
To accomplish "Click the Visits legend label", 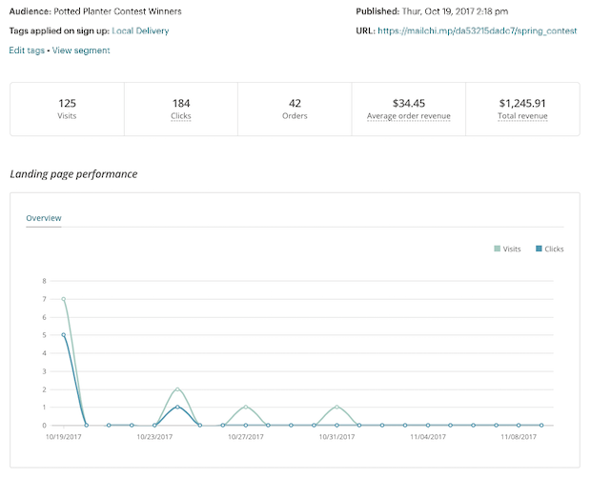I will tap(512, 249).
